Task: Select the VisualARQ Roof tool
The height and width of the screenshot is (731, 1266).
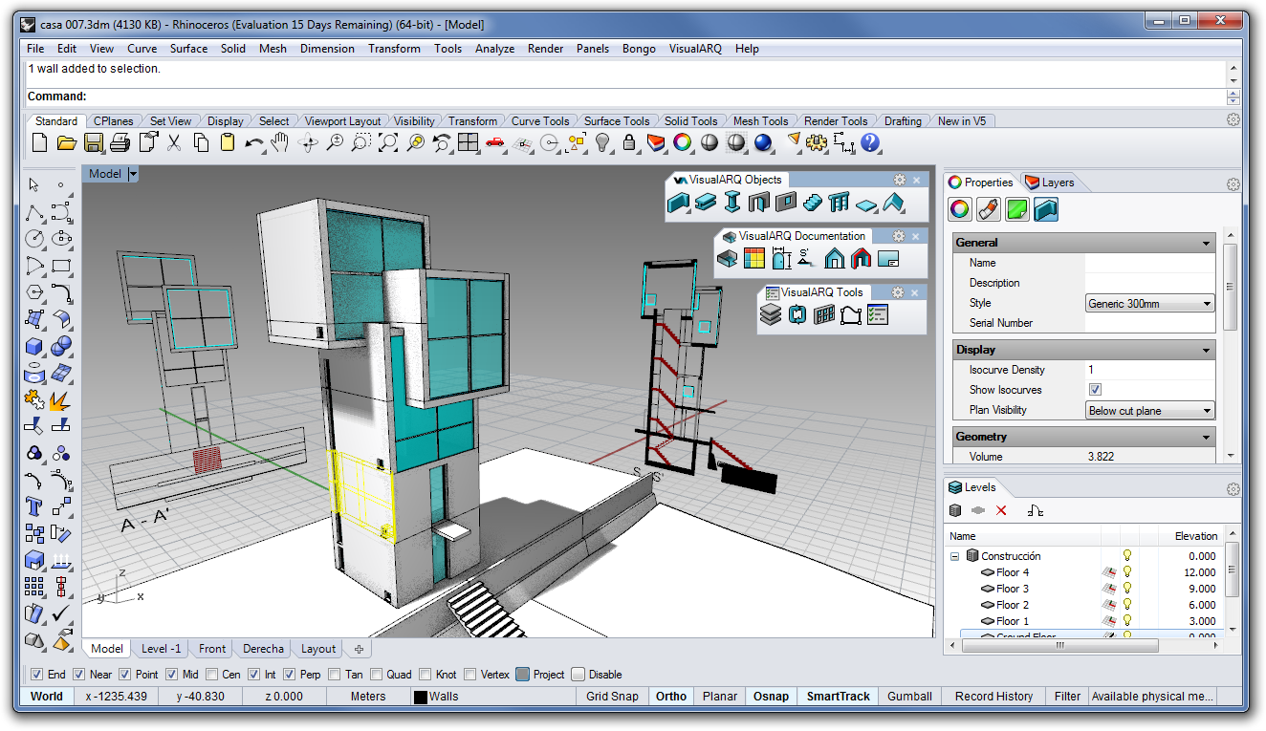Action: [893, 203]
